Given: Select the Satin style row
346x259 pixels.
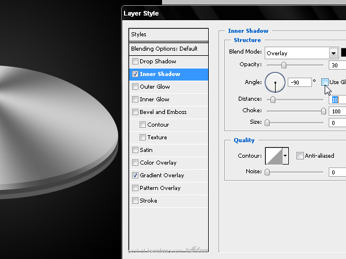Looking at the screenshot, I should [168, 150].
